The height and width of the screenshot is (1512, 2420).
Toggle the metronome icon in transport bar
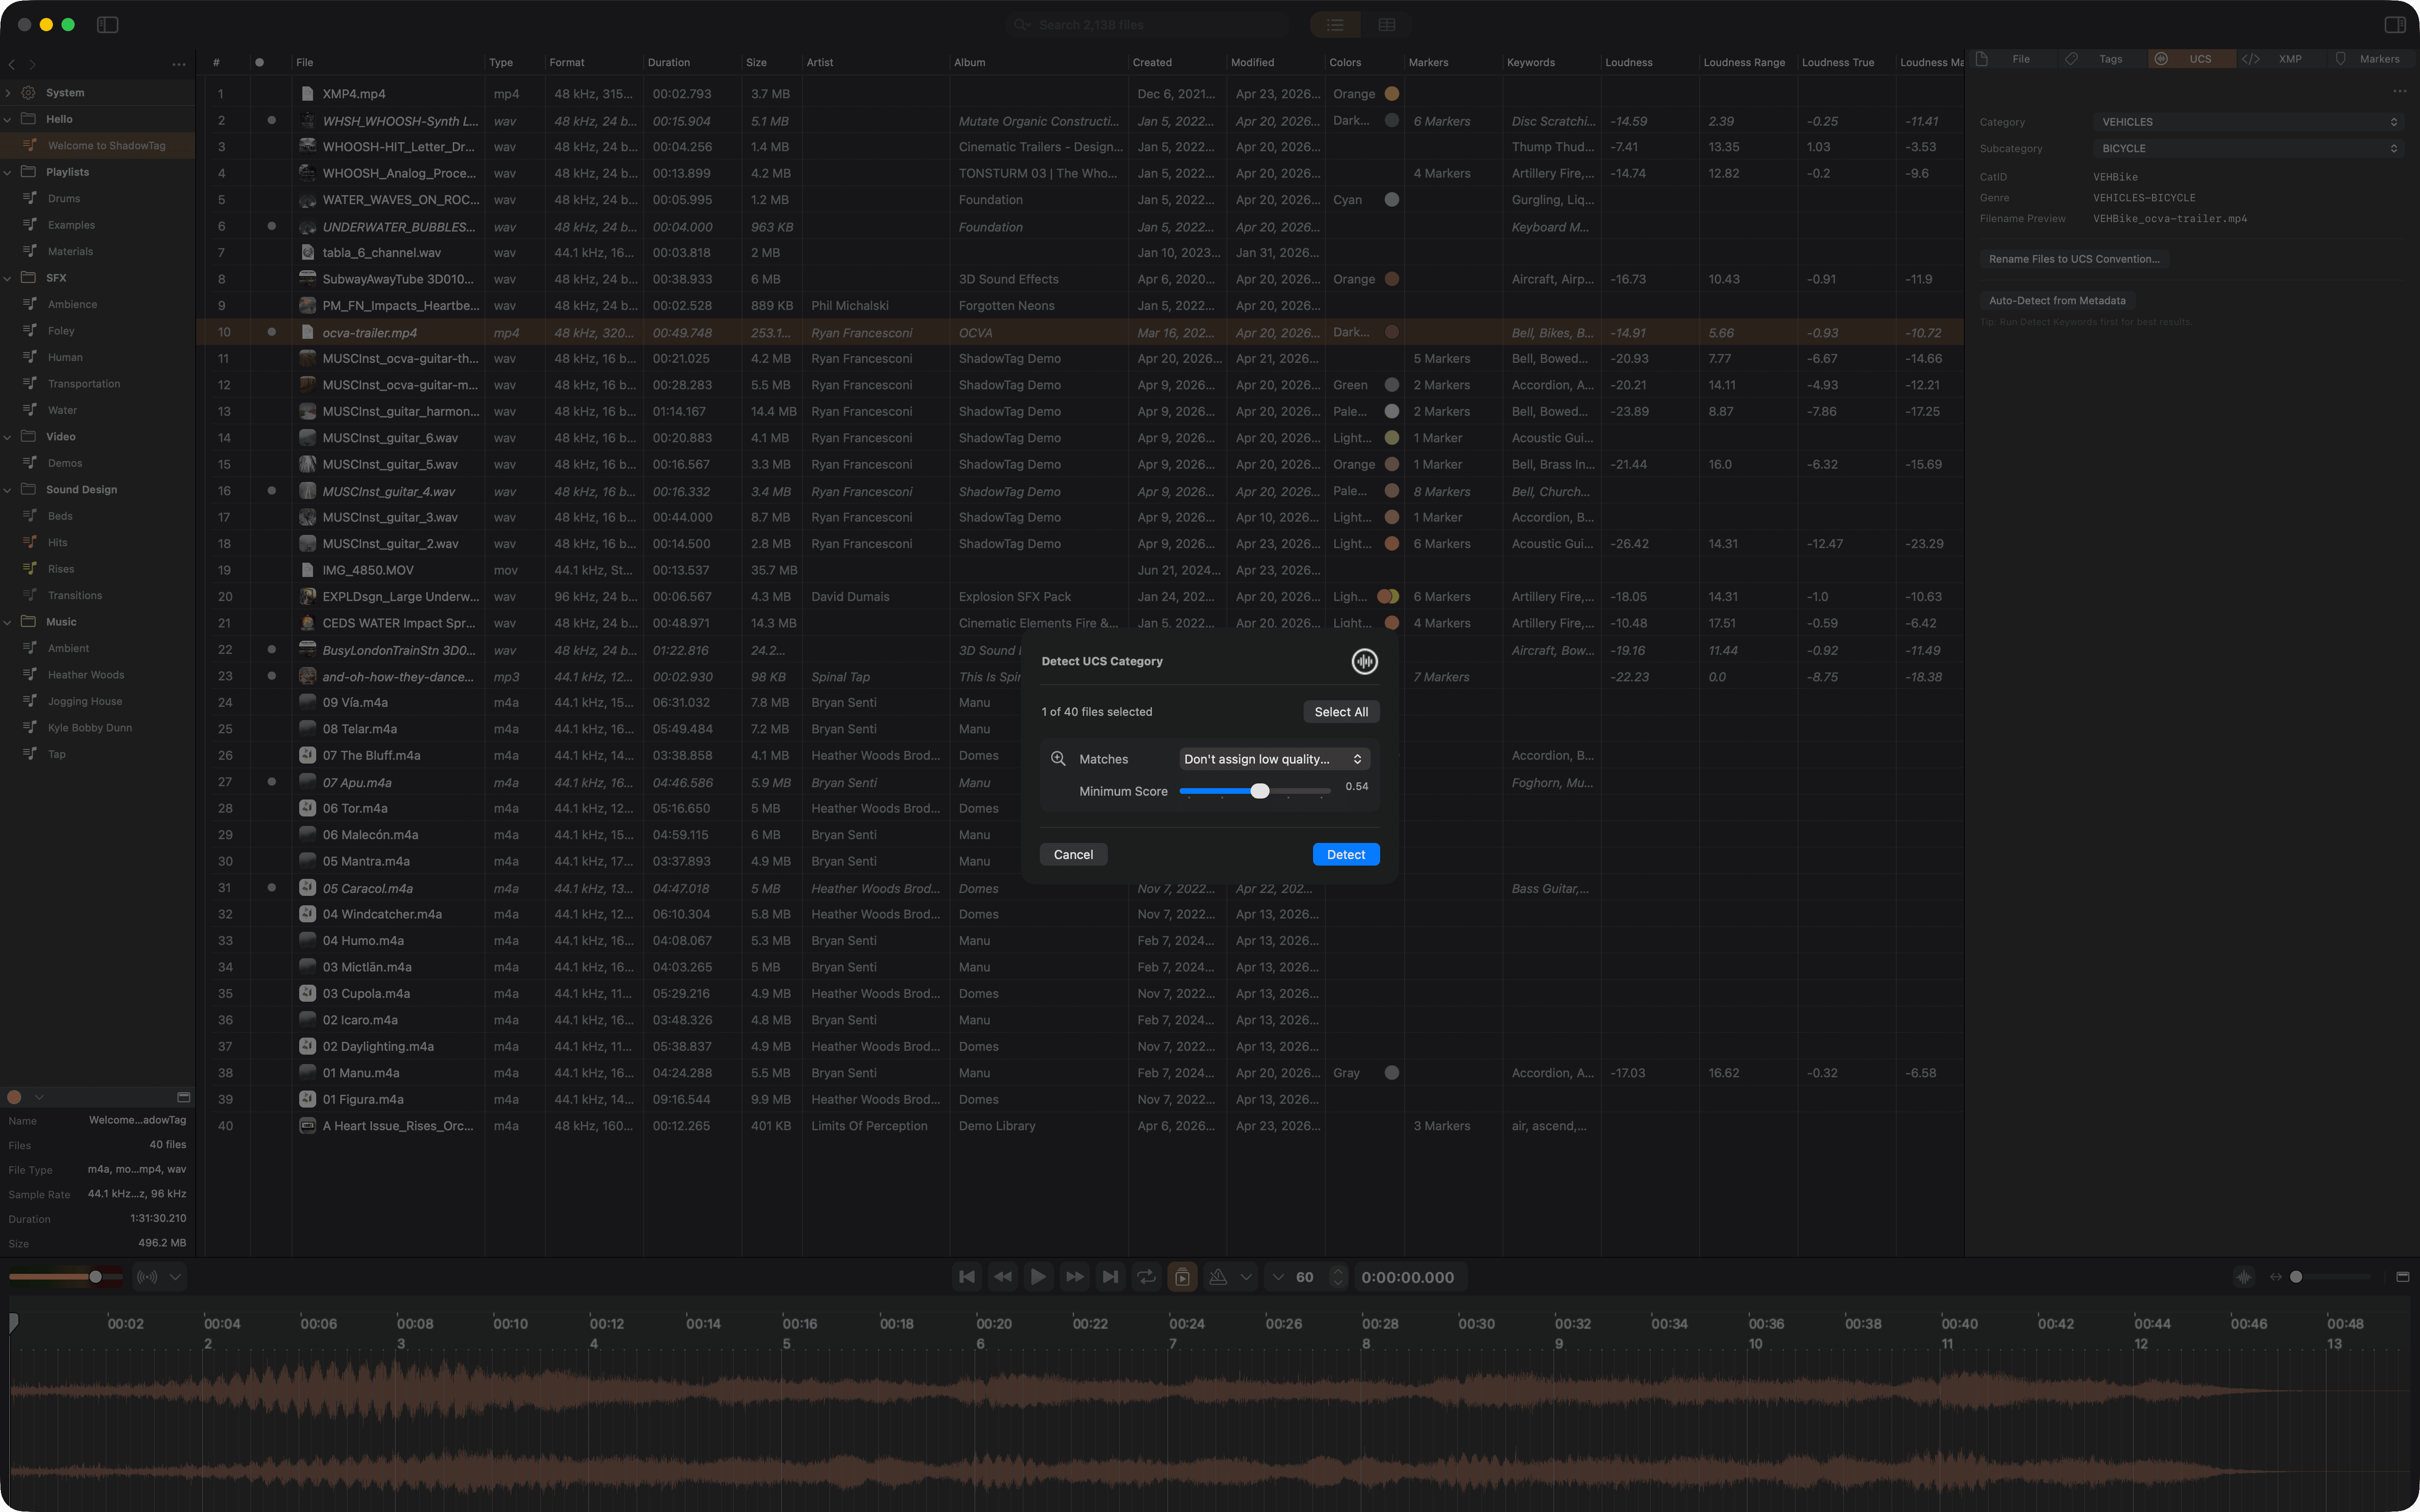click(x=1218, y=1277)
